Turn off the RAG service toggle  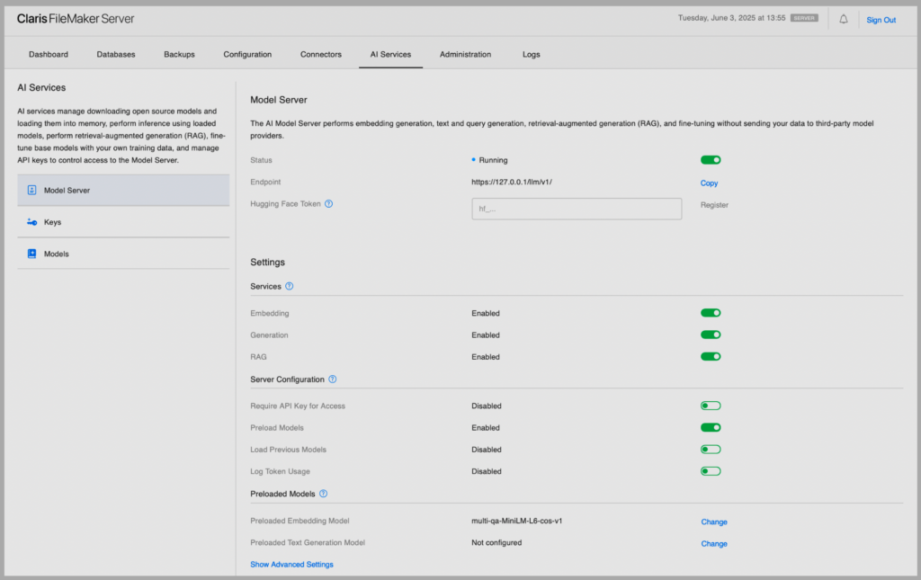pos(711,356)
